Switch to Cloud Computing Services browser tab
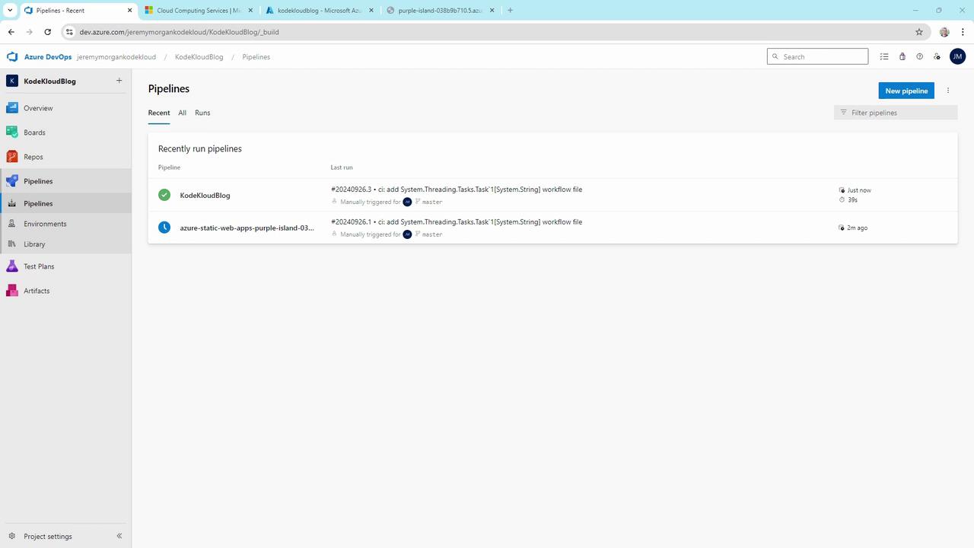The image size is (974, 548). tap(198, 11)
